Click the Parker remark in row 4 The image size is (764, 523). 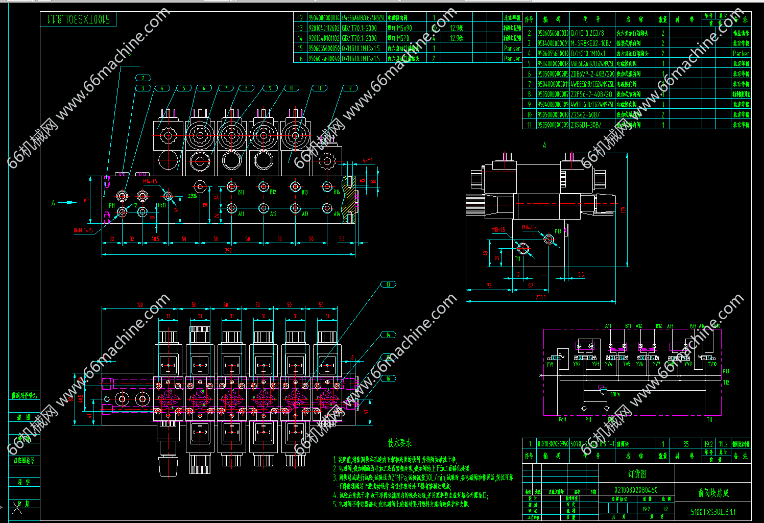tap(741, 53)
